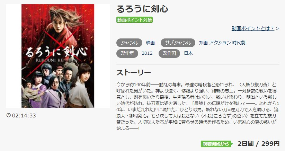The width and height of the screenshot is (285, 151).
Task: Click the るろうに剣心 title heading
Action: click(142, 9)
